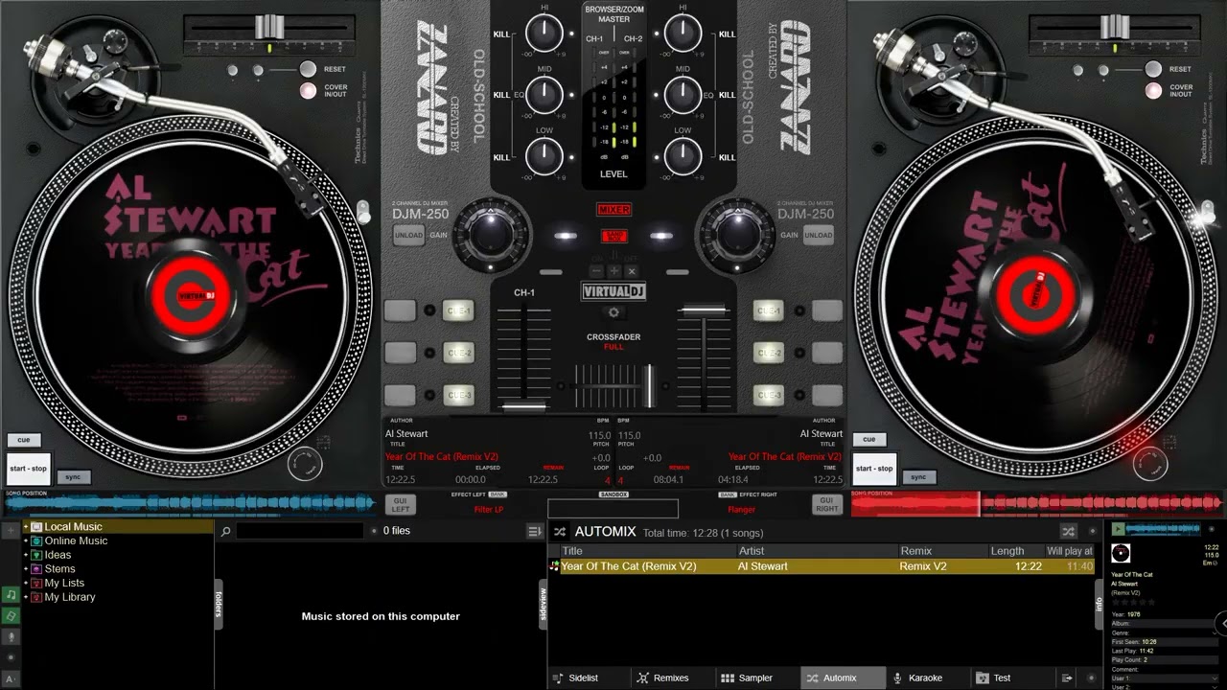Click the plus icon above the sidebar
The height and width of the screenshot is (690, 1227).
click(11, 530)
